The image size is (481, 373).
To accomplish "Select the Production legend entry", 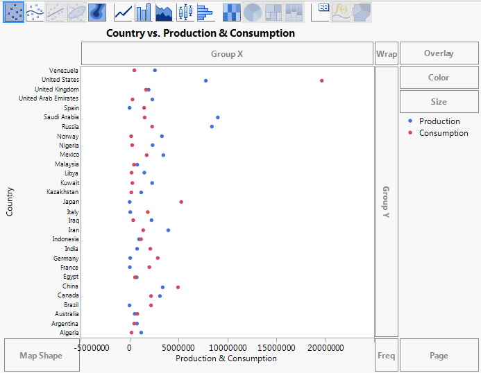I will point(439,121).
